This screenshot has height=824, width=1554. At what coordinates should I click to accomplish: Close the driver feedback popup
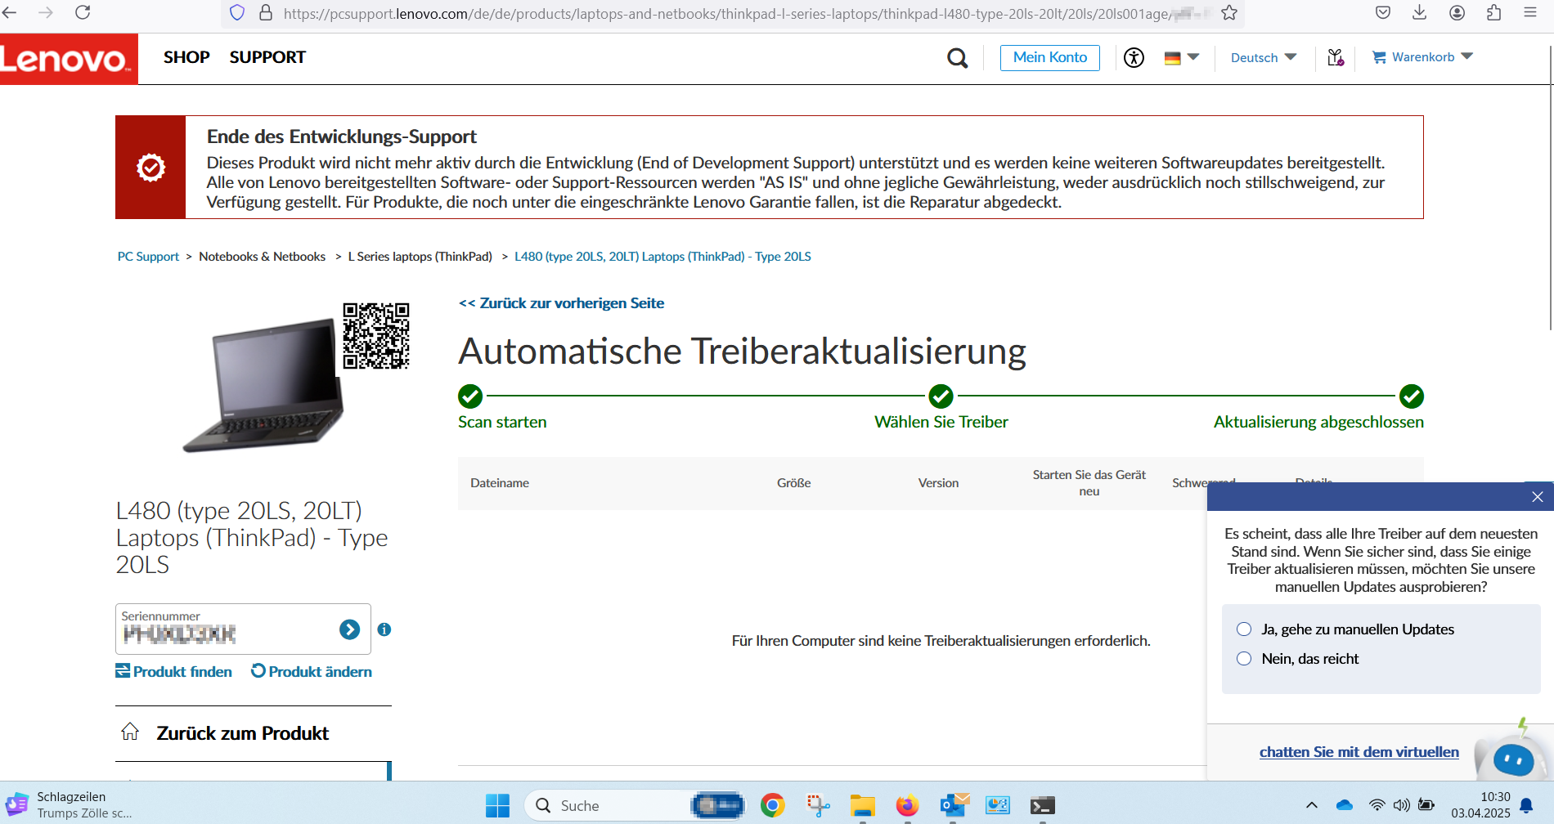(1537, 496)
